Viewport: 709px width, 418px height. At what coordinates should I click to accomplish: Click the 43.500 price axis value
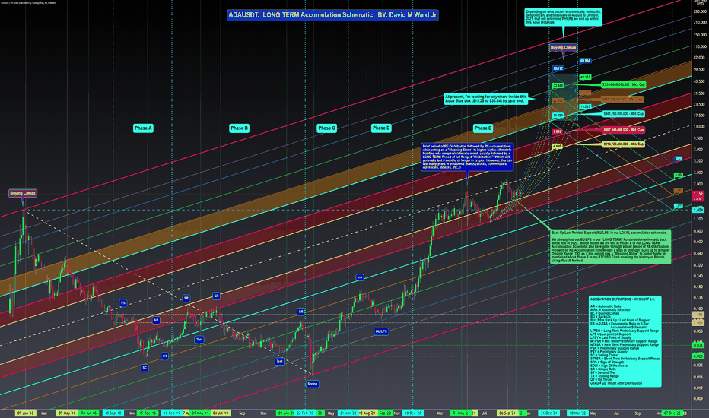[x=699, y=81]
